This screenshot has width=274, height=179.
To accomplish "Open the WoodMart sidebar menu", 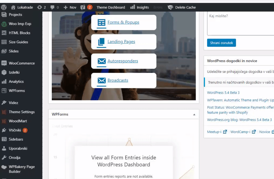I will (x=18, y=121).
